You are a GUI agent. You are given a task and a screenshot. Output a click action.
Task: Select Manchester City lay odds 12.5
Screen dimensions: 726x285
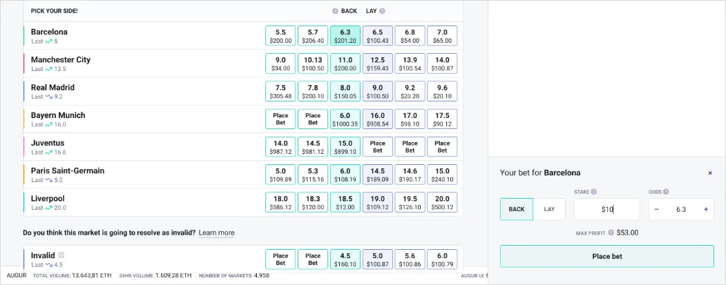[x=377, y=63]
